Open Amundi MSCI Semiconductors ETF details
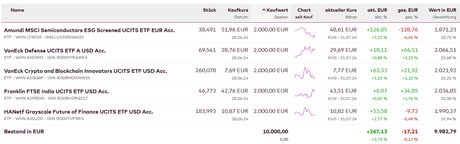 [89, 30]
